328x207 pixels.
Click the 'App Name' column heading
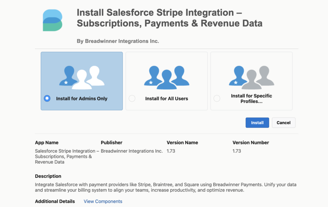(x=47, y=142)
